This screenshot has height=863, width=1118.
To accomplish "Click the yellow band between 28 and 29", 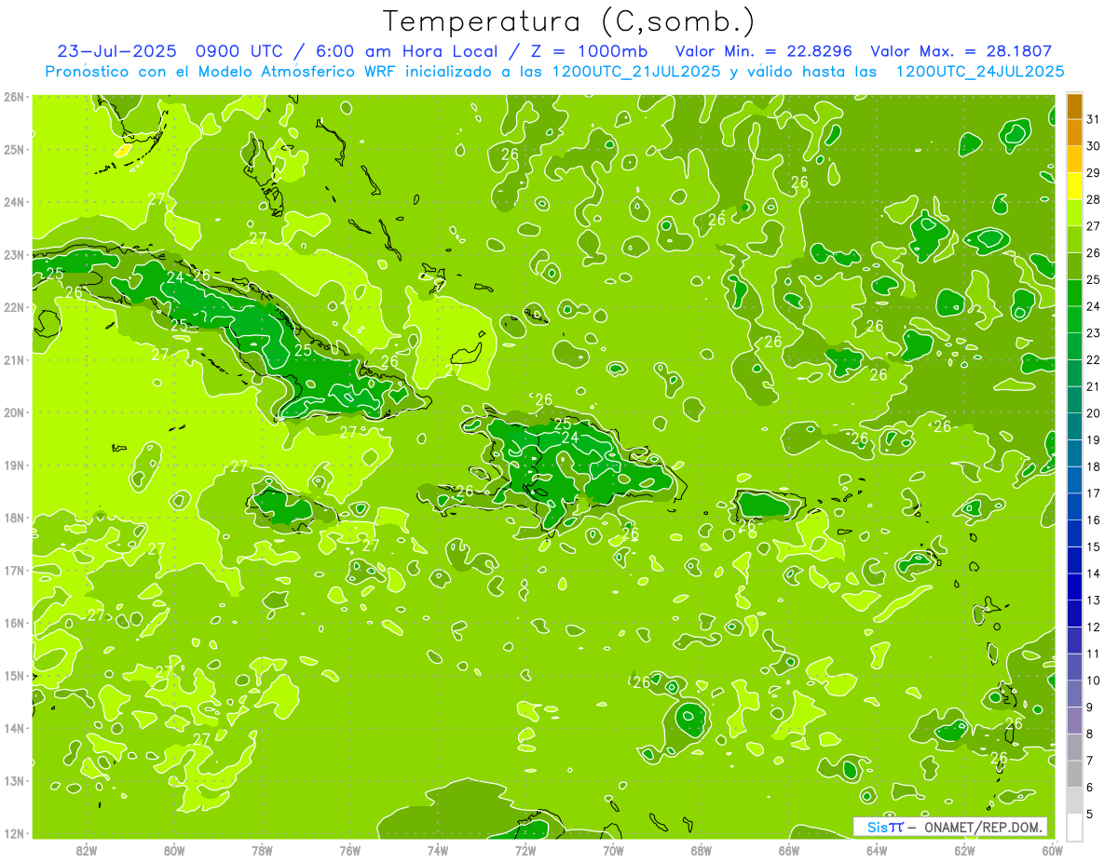I will click(1074, 186).
